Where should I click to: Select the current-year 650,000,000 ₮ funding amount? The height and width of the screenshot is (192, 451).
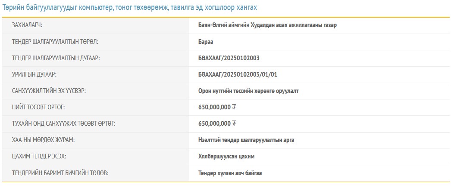click(x=217, y=124)
